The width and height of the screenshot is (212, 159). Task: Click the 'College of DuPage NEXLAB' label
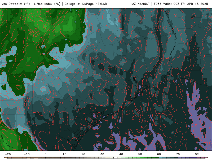86,4
